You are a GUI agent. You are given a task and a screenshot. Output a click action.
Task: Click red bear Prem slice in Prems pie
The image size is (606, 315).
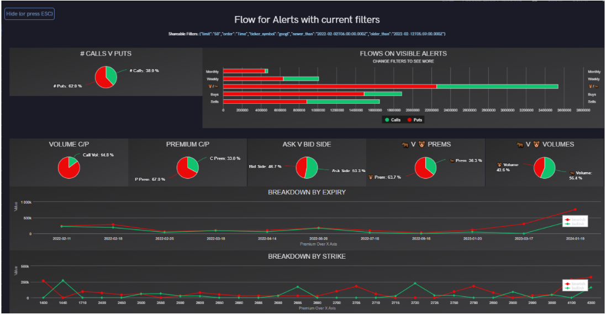pos(421,170)
